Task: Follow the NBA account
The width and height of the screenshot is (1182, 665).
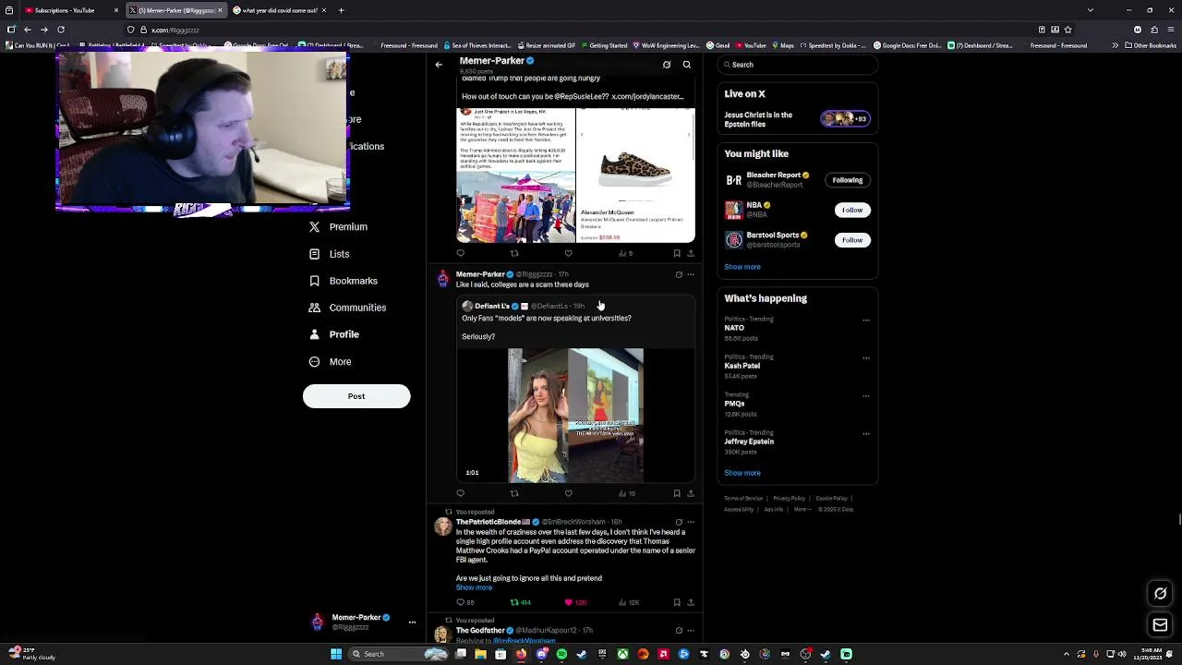Action: point(851,210)
